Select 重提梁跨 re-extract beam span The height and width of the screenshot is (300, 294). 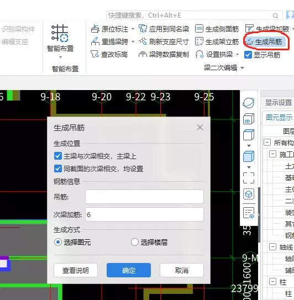coord(109,41)
